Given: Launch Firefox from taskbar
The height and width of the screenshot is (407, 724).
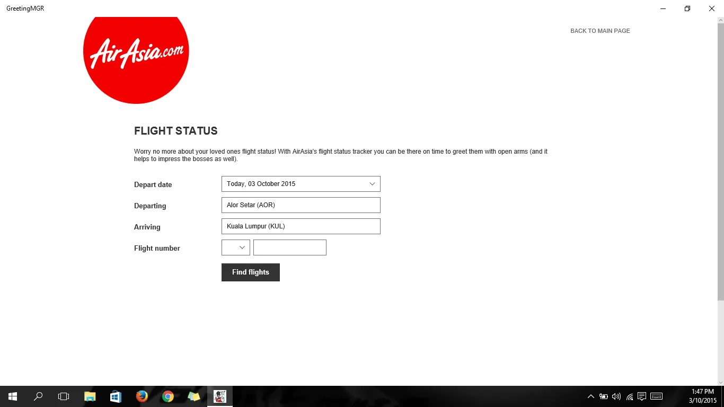Looking at the screenshot, I should 142,396.
